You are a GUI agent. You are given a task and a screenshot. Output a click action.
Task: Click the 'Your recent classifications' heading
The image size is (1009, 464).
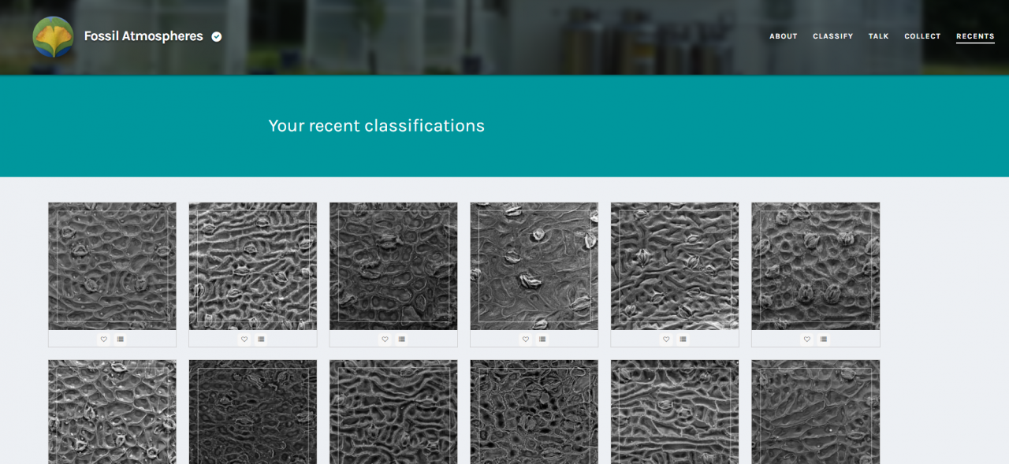[x=376, y=126]
